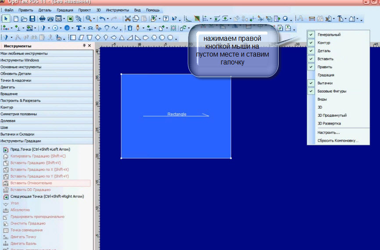Expand Инструменты Windows section
This screenshot has width=380, height=250.
point(47,60)
